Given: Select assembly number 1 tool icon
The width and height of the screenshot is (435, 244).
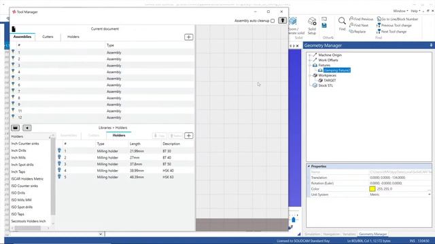Looking at the screenshot, I should [13, 52].
